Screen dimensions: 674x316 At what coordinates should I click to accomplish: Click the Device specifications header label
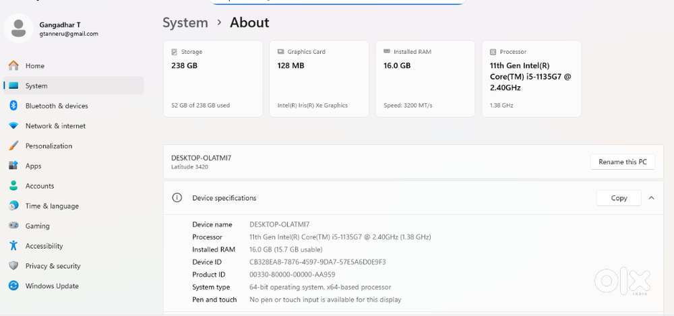coord(224,198)
